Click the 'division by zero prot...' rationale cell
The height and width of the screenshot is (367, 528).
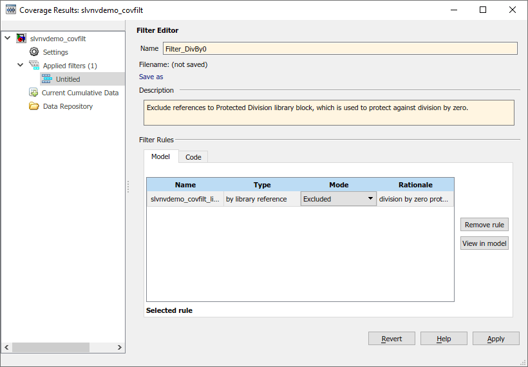tap(415, 199)
